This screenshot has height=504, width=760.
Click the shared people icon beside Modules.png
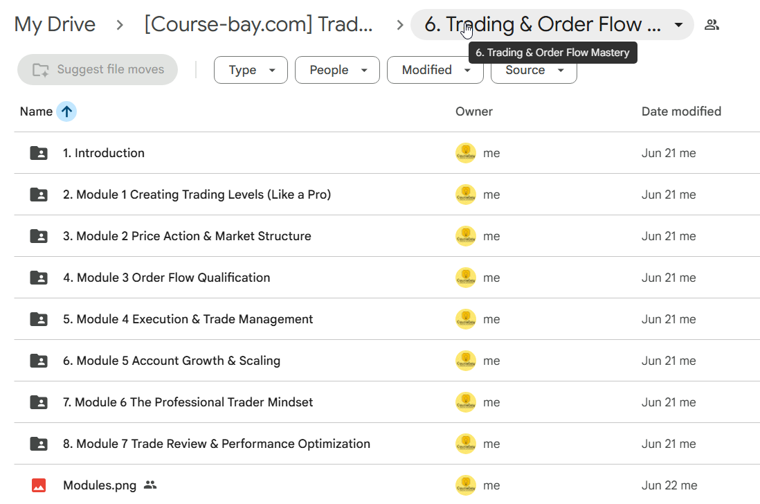pyautogui.click(x=150, y=485)
